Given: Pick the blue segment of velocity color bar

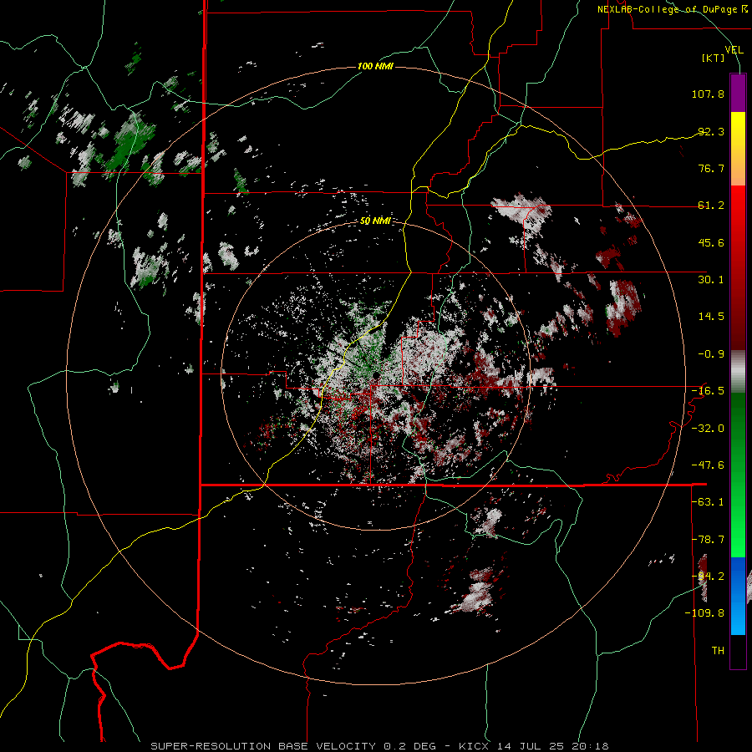Looking at the screenshot, I should click(x=738, y=596).
